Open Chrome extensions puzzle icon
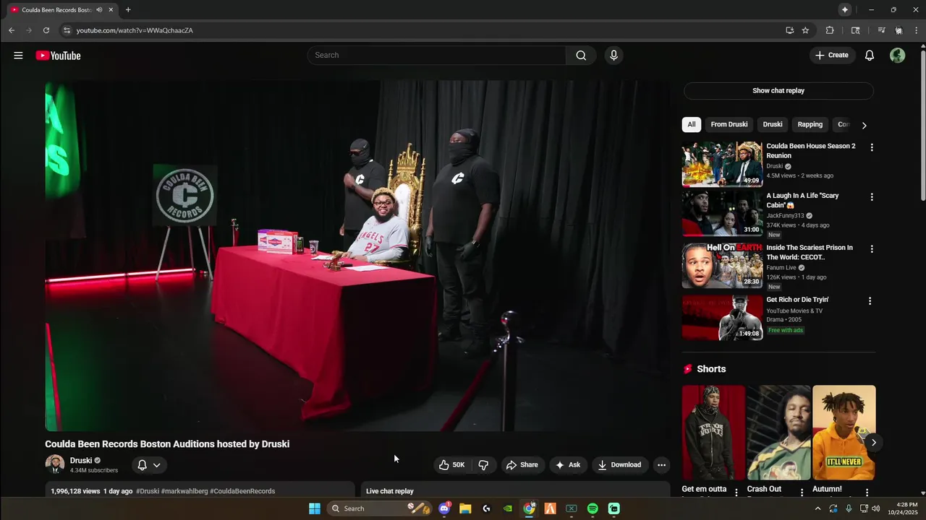Viewport: 926px width, 520px height. pos(830,30)
